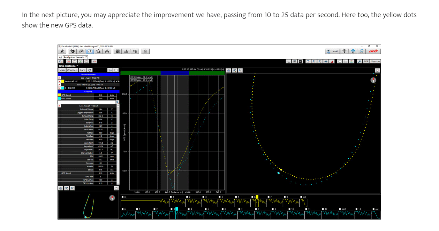Click the circle icon beside the Laps button

pos(90,70)
